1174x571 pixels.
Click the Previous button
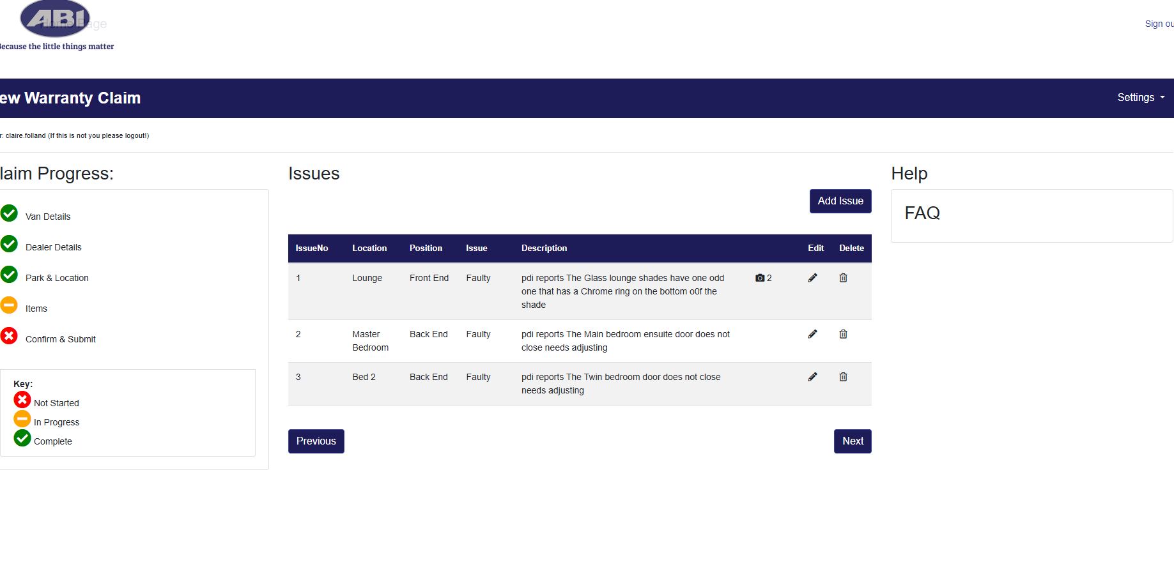(316, 441)
